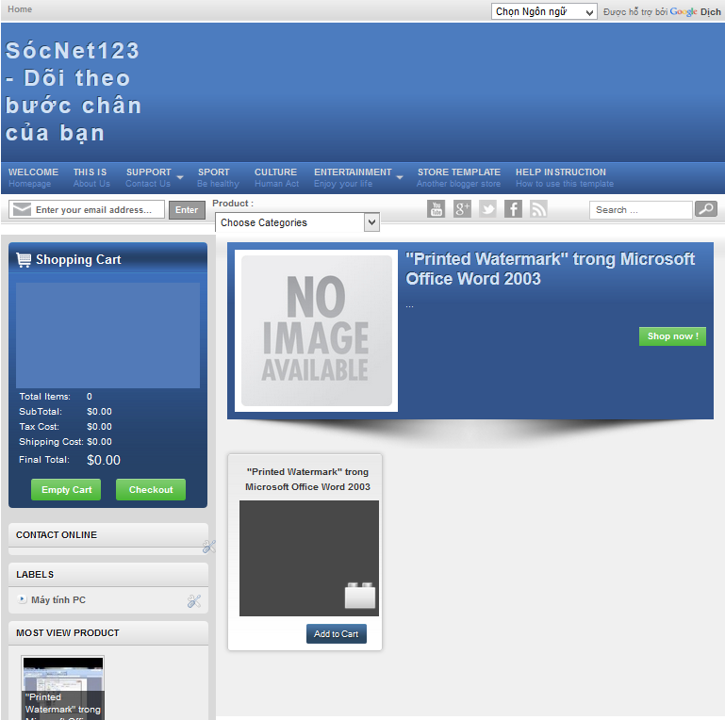Click the Tax Cost label
The height and width of the screenshot is (720, 725).
[39, 427]
